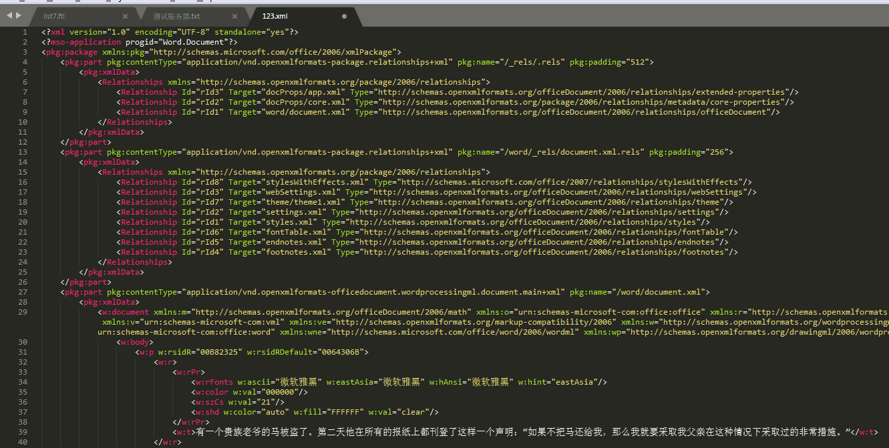Image resolution: width=889 pixels, height=448 pixels.
Task: Click inside the Chinese sentence on line 38
Action: [401, 431]
